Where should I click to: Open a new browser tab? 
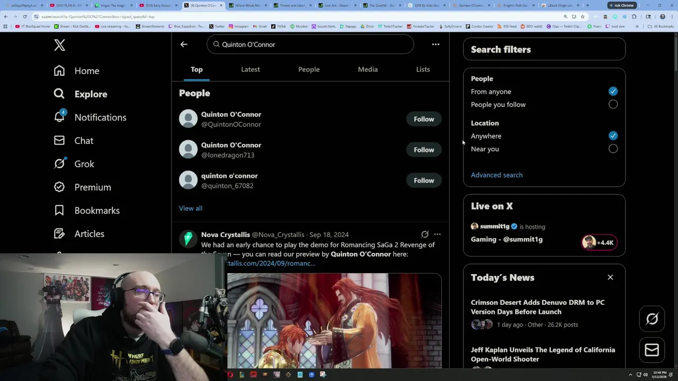(x=587, y=5)
